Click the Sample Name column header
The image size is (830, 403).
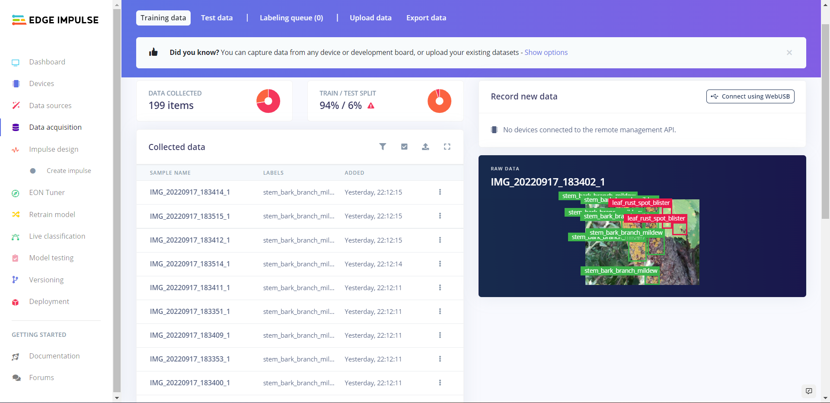click(x=170, y=173)
